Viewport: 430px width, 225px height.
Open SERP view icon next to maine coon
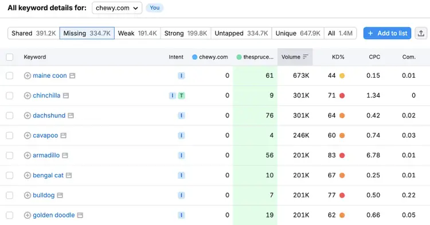click(72, 76)
